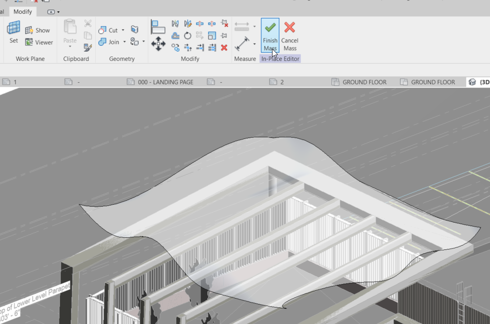Screen dimensions: 490x324
Task: Select the Copy tool in Modify panel
Action: pos(175,48)
